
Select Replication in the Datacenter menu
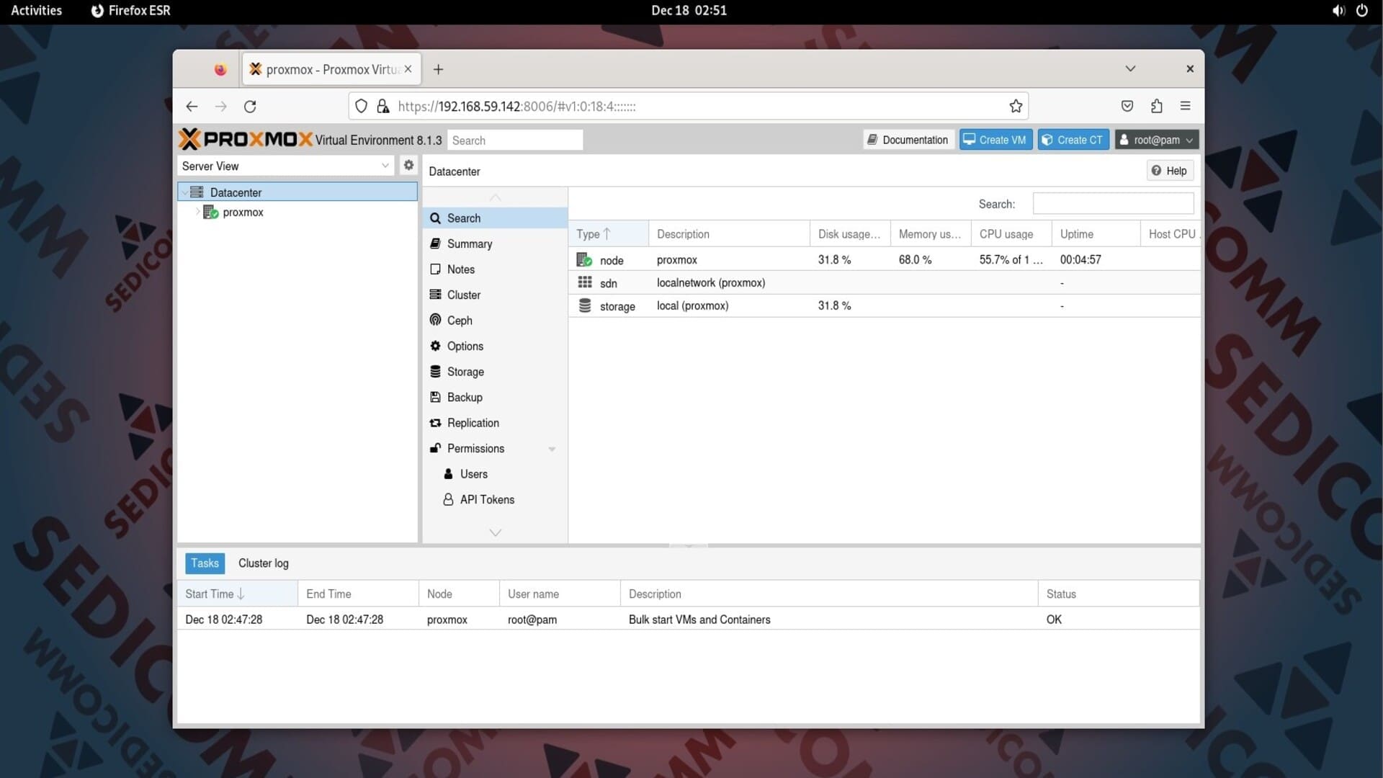pyautogui.click(x=473, y=423)
